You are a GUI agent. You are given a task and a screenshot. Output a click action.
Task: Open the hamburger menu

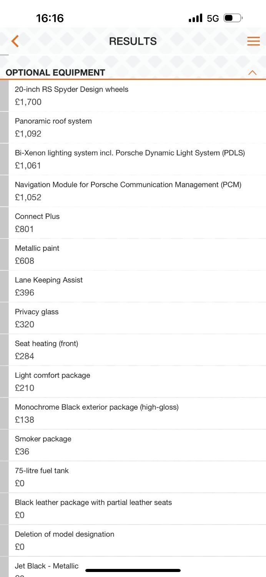pyautogui.click(x=253, y=41)
